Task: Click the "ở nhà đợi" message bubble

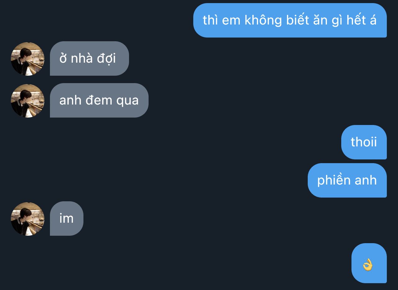Action: pos(89,58)
